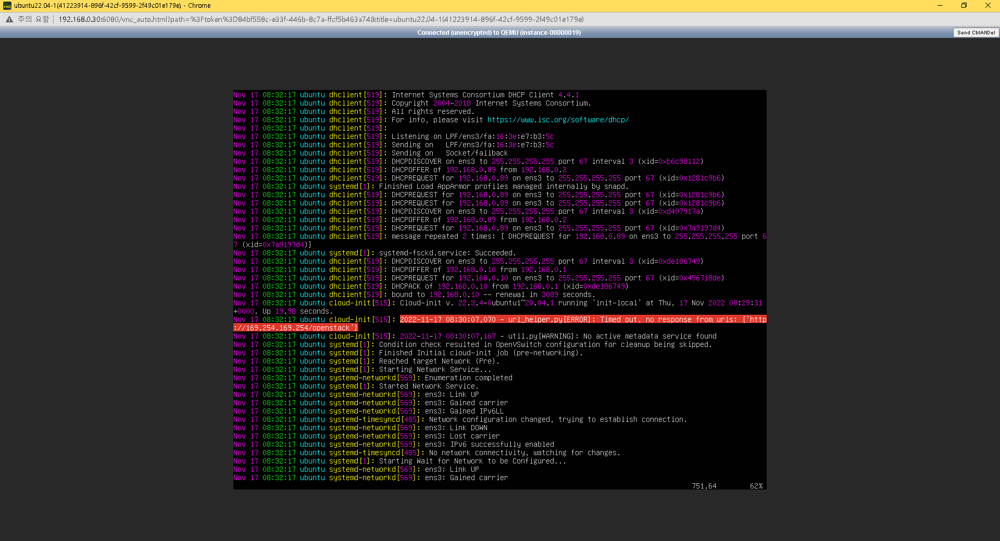Click the https://www.isc.org/software/dhcp/ URL text
Screen dimensions: 1000x541
click(558, 120)
